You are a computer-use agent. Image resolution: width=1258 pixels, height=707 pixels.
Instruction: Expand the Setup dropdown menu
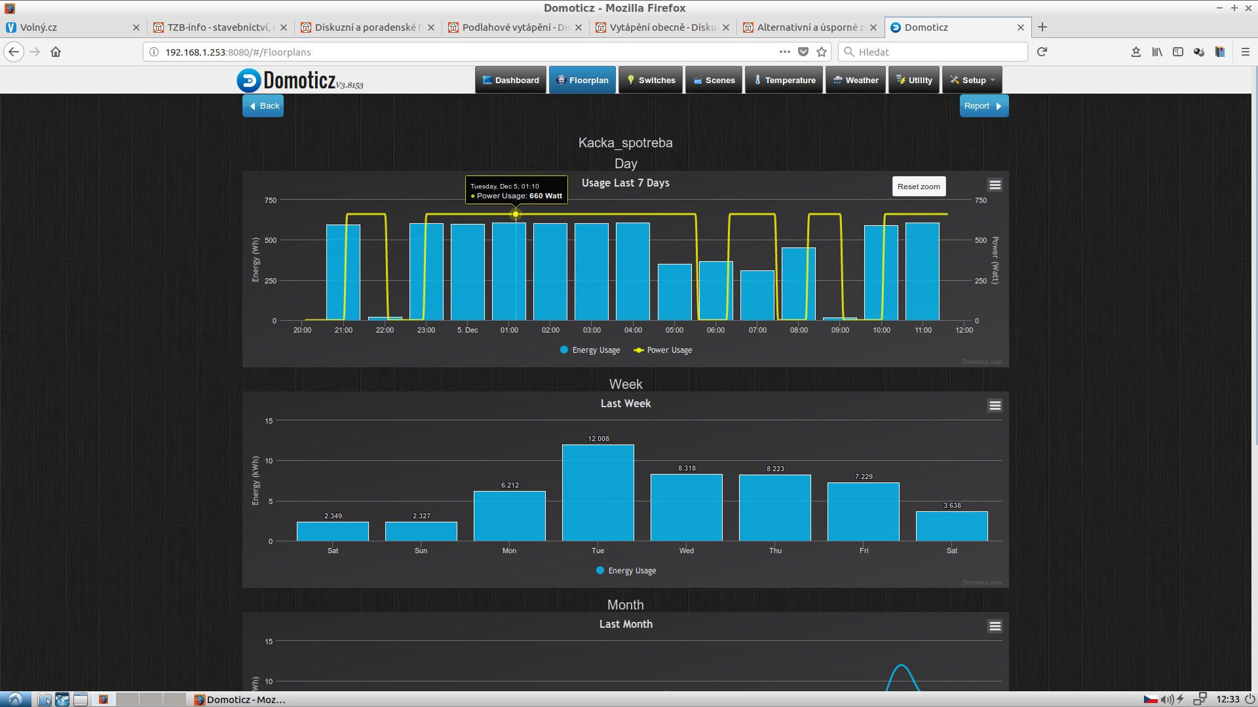(972, 80)
